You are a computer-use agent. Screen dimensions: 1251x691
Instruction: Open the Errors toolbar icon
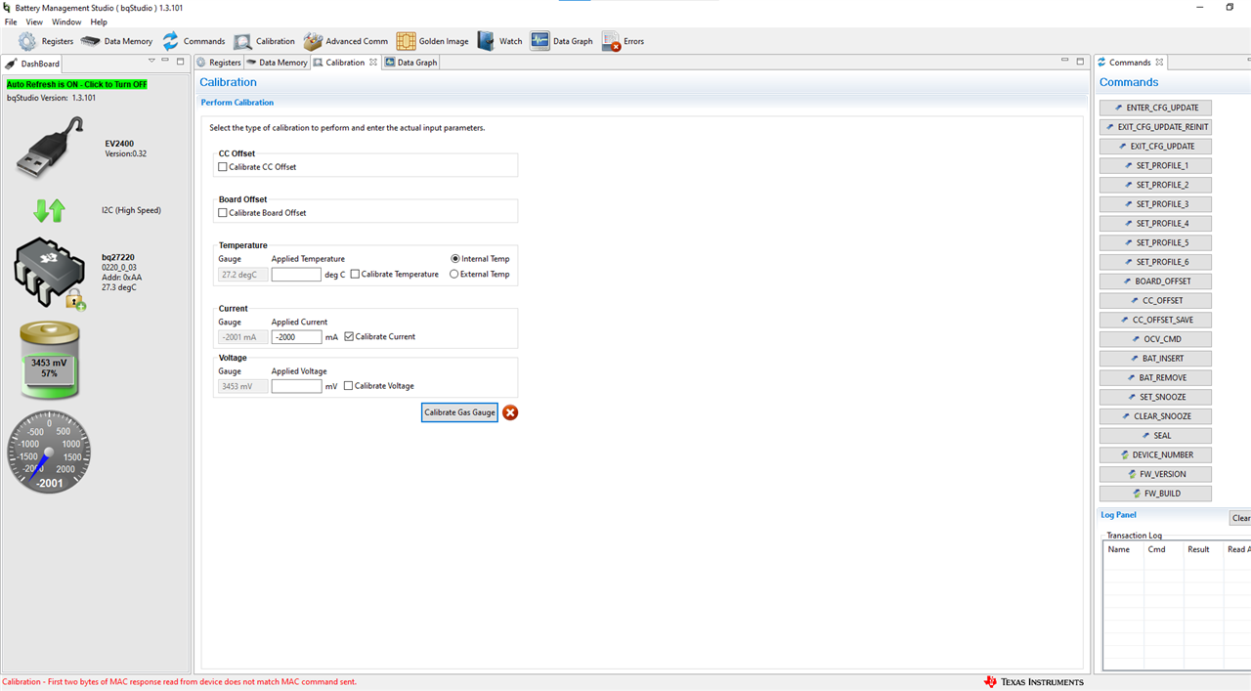[611, 41]
